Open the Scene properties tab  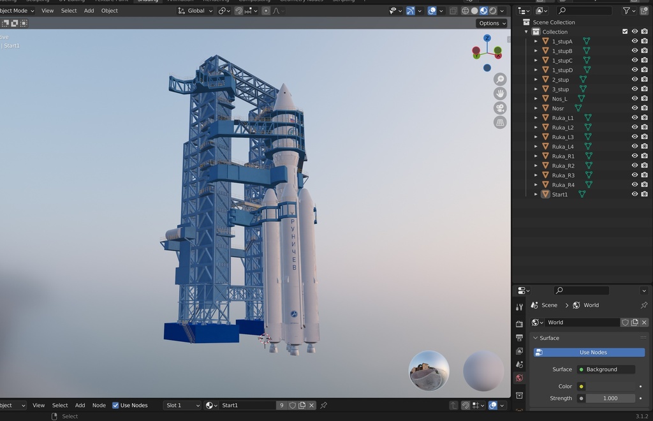(519, 364)
